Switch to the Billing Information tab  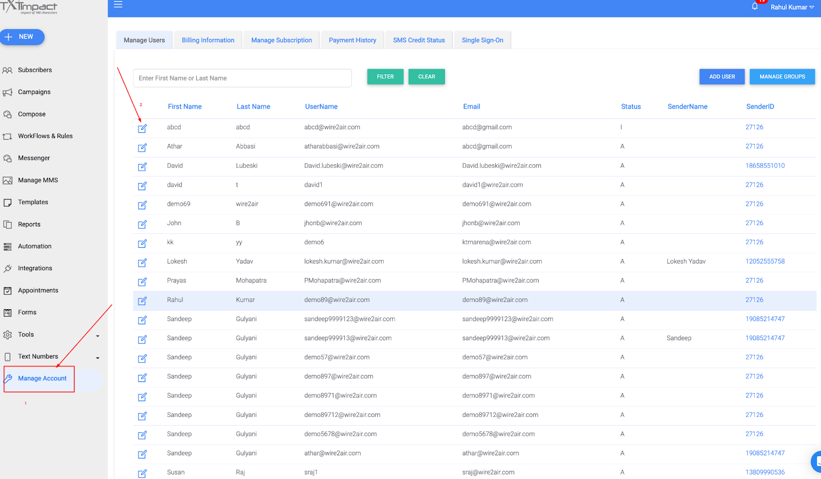coord(208,40)
